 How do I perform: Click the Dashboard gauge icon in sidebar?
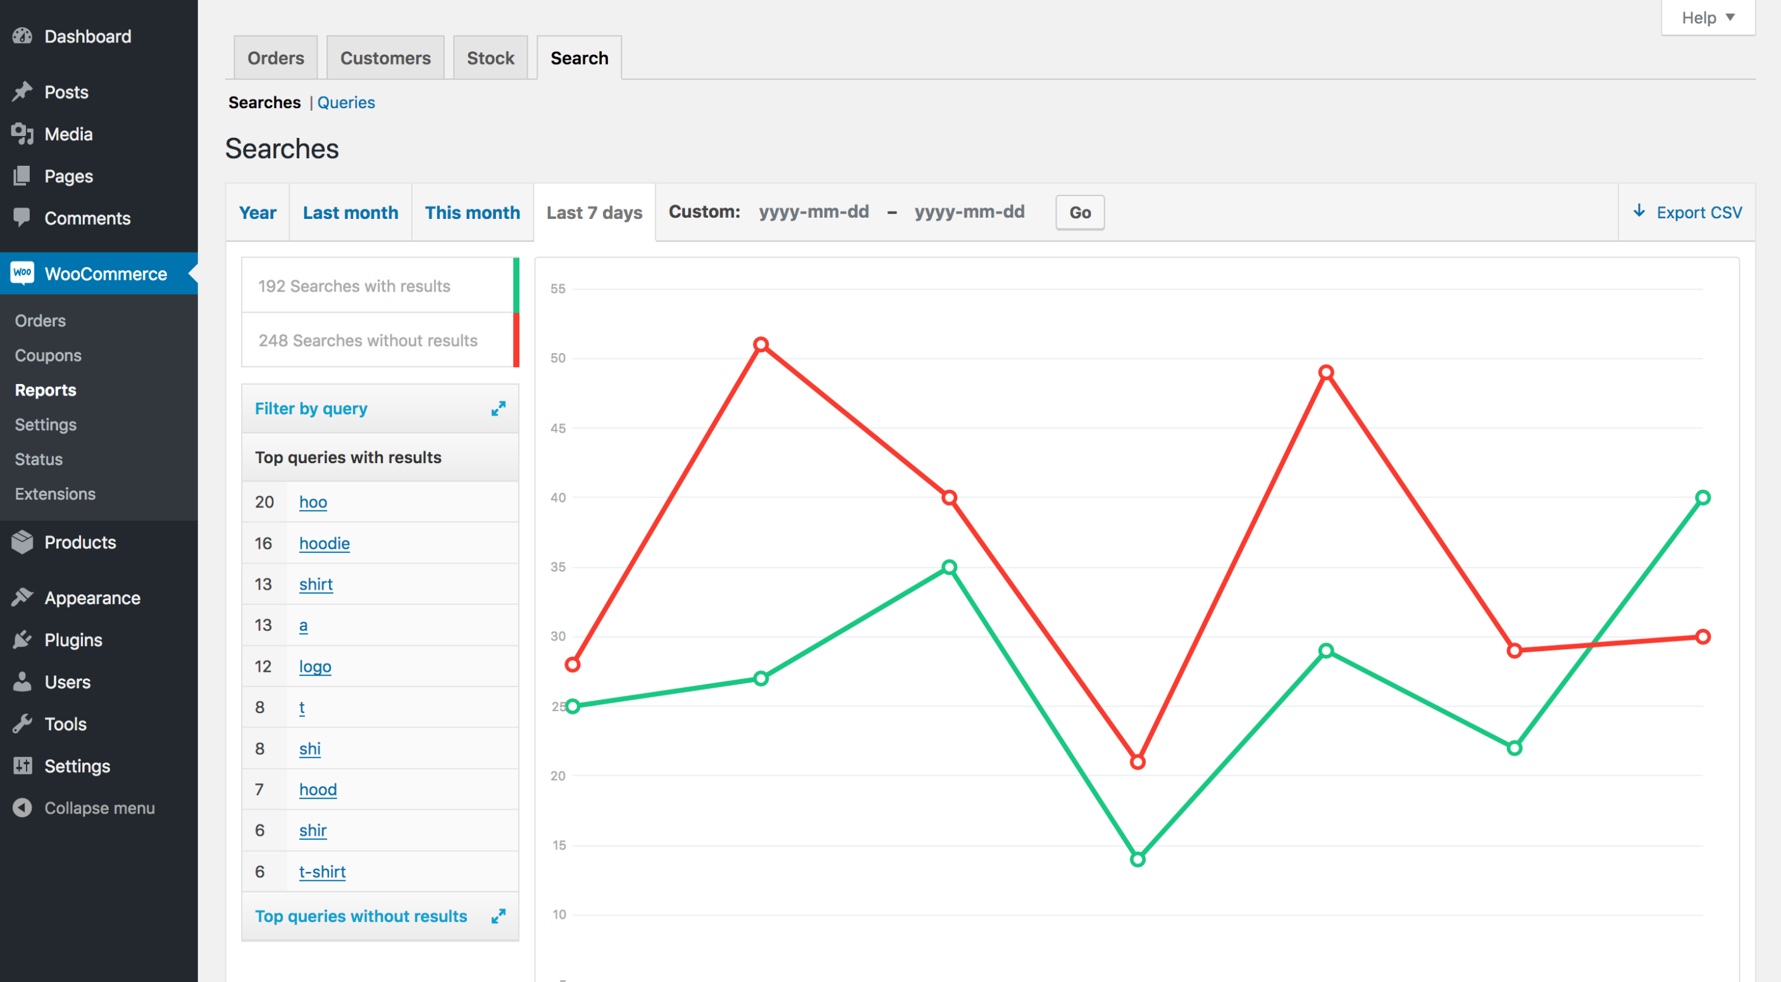[x=22, y=36]
